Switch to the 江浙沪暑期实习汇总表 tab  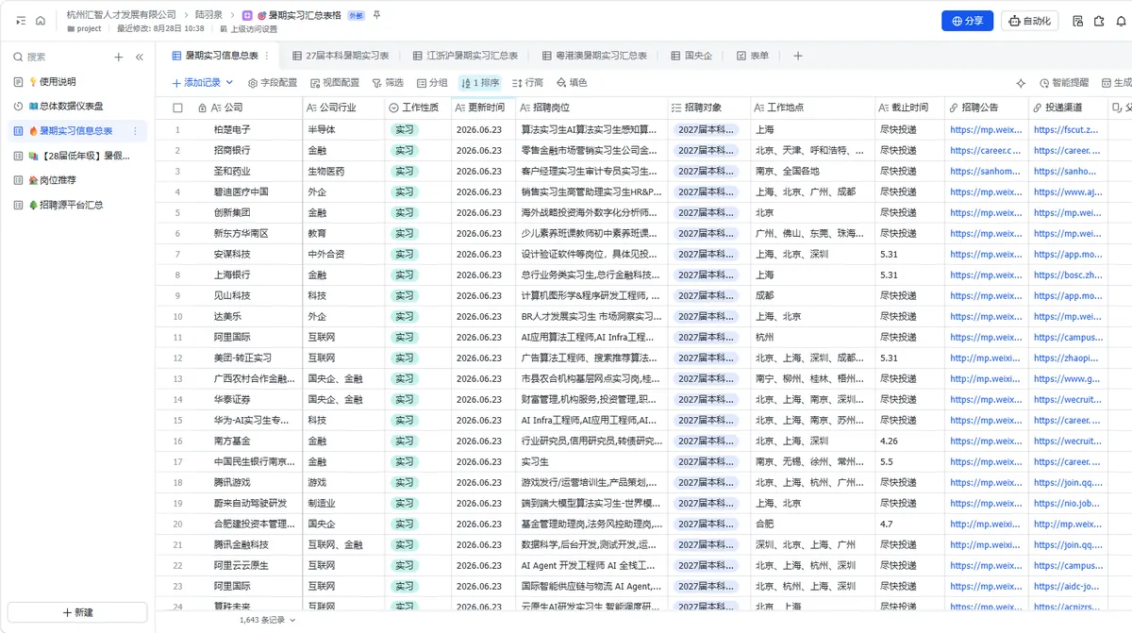pos(465,56)
